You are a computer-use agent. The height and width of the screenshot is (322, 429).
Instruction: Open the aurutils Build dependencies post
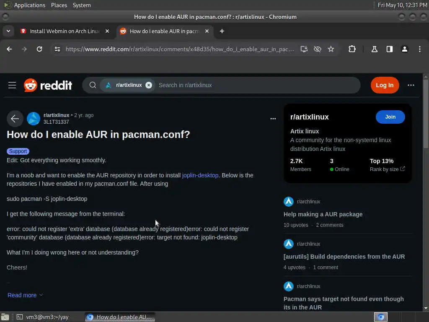click(x=344, y=257)
